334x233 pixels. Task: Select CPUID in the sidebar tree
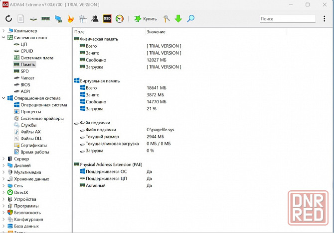(x=27, y=51)
